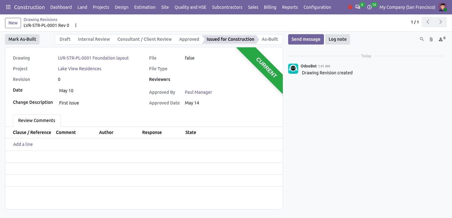The width and height of the screenshot is (452, 218).
Task: Go to the next record arrow
Action: point(441,22)
